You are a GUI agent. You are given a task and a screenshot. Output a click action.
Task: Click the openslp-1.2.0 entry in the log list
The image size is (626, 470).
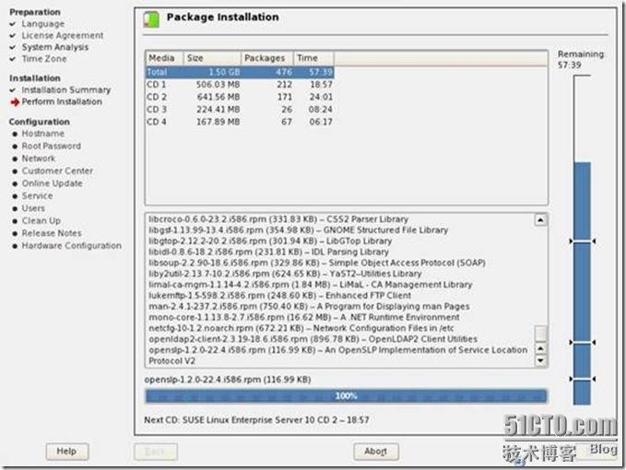pyautogui.click(x=338, y=356)
